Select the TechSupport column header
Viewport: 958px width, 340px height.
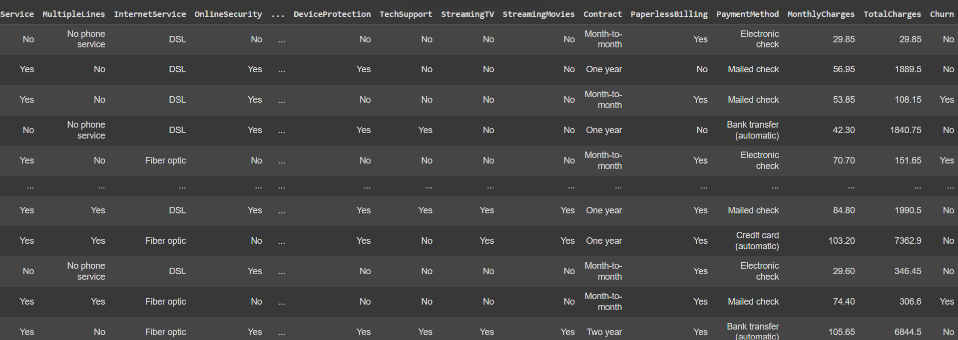tap(406, 14)
